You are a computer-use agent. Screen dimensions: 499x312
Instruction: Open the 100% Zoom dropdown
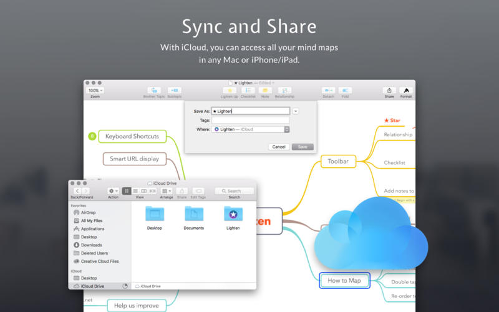click(95, 90)
